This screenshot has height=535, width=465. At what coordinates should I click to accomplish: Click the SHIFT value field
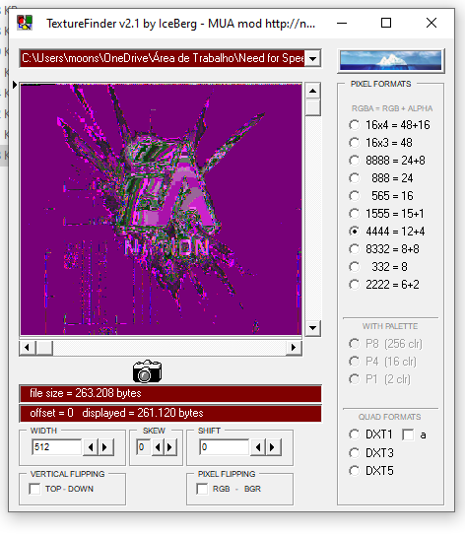click(x=225, y=447)
